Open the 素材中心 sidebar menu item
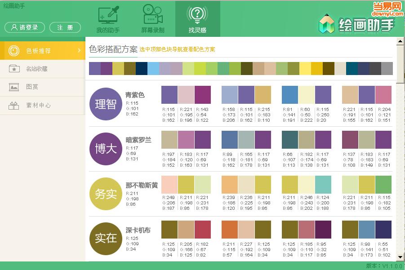This screenshot has height=270, width=405. click(38, 106)
